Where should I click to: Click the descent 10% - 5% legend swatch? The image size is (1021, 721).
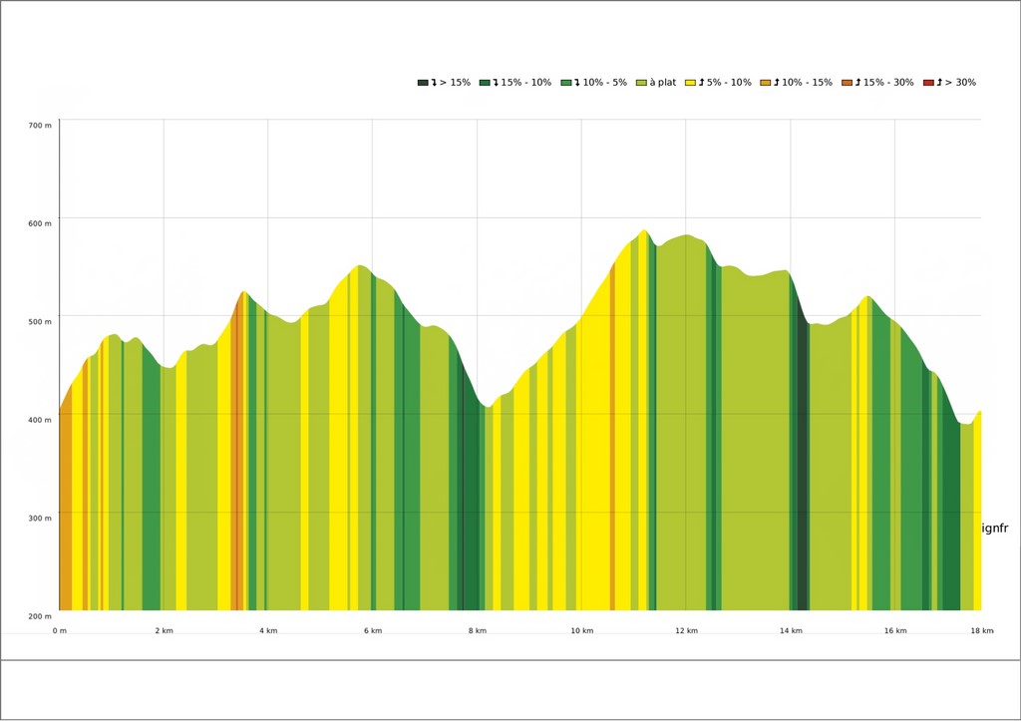click(565, 83)
